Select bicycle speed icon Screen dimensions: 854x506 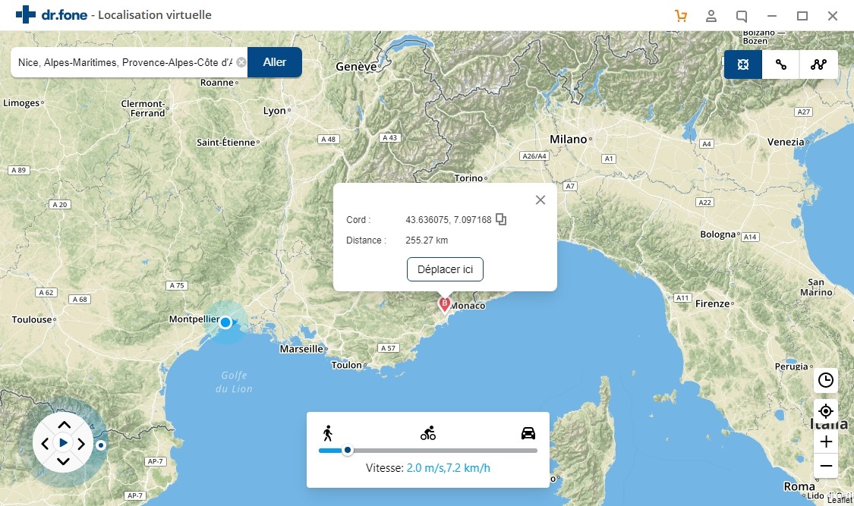pyautogui.click(x=428, y=433)
